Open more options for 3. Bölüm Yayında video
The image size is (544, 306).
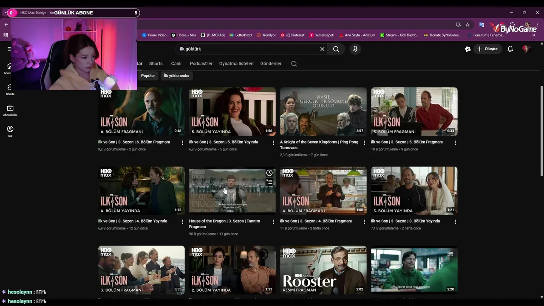[x=455, y=222]
